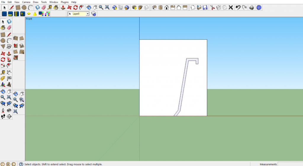Click the yellow cone plugin icon
Image resolution: width=303 pixels, height=166 pixels.
pyautogui.click(x=35, y=14)
